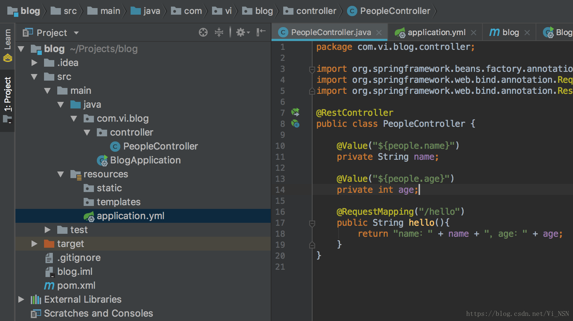
Task: Click the External Libraries icon
Action: (36, 300)
